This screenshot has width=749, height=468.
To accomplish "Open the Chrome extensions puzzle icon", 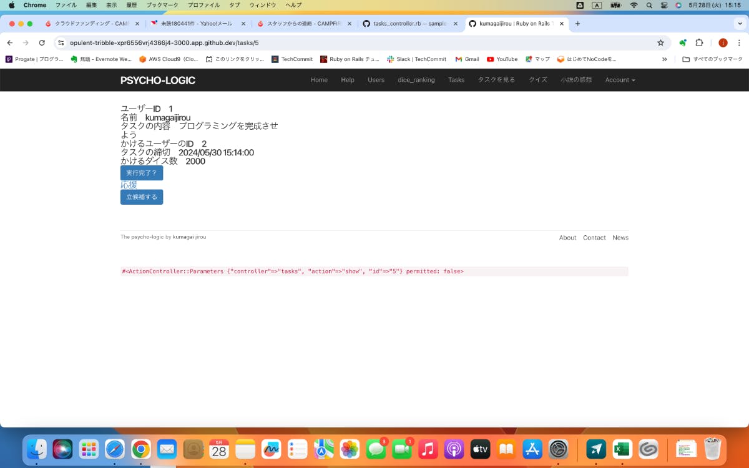I will click(699, 42).
